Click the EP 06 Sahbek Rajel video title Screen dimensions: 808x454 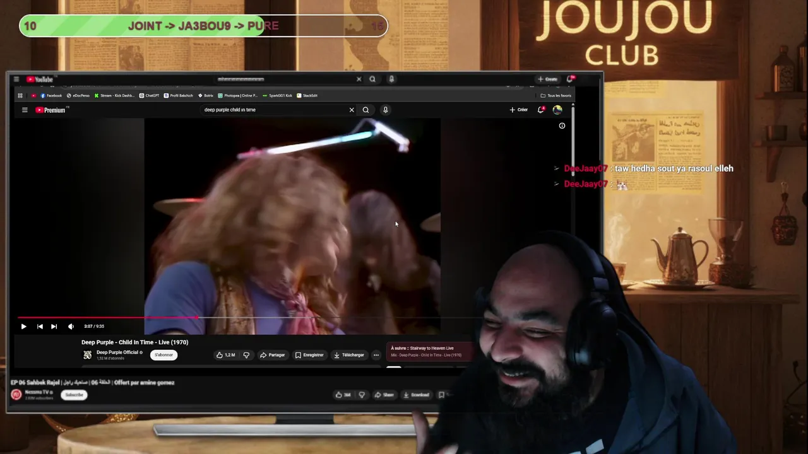(x=92, y=382)
